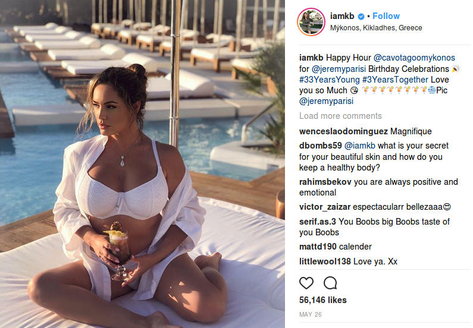
Task: Click the verified badge next to iamkb
Action: click(361, 16)
